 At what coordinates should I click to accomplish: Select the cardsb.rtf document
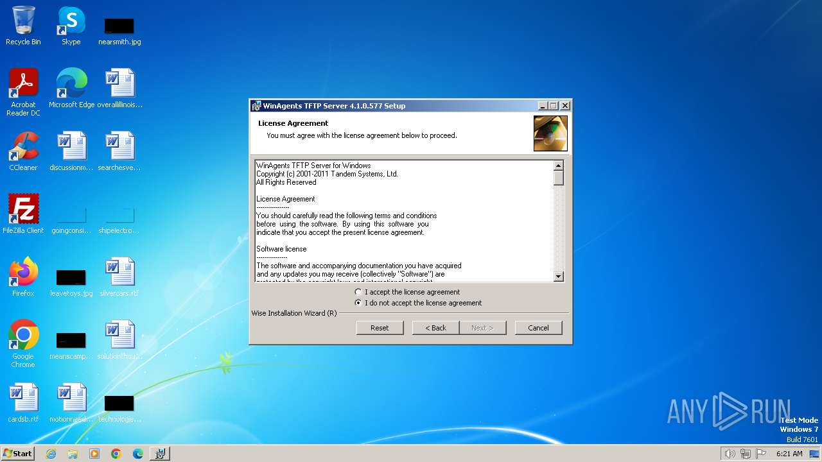coord(23,403)
